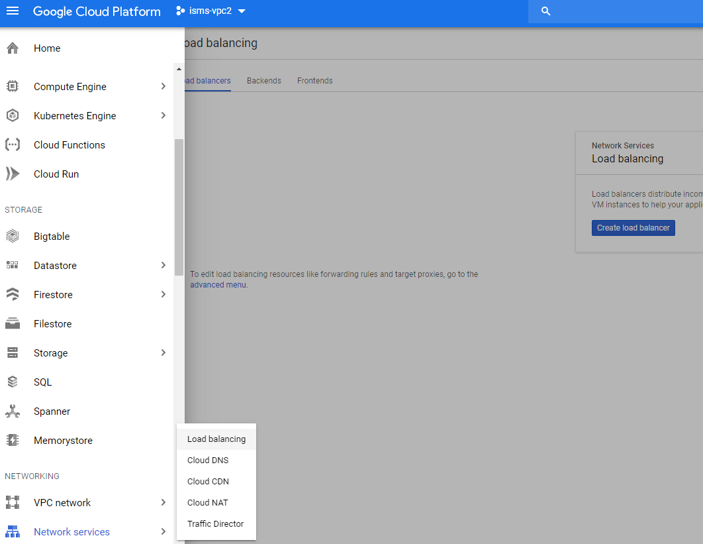Click the Filestore drawer icon
703x544 pixels.
click(13, 323)
